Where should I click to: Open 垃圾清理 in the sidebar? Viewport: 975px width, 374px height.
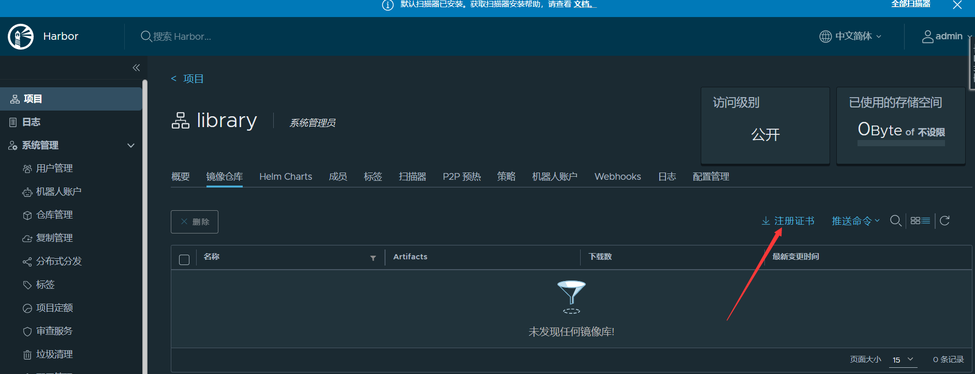pos(54,354)
